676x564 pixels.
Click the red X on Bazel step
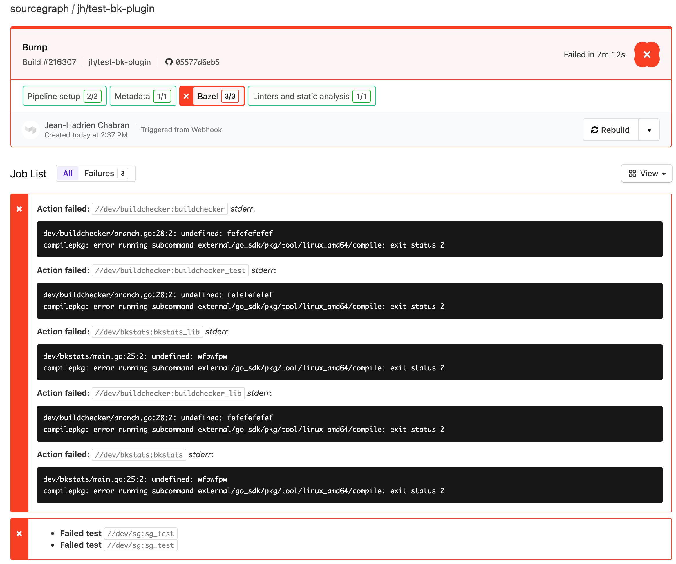tap(186, 96)
